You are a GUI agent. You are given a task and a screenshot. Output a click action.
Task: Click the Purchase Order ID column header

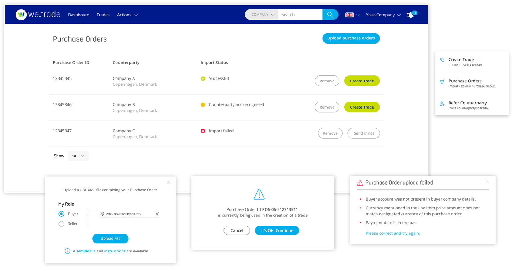pyautogui.click(x=71, y=63)
